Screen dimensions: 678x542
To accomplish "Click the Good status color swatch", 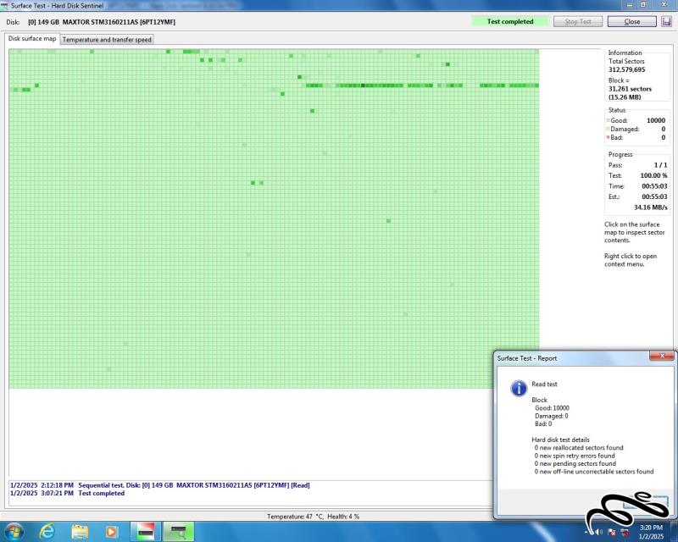I will point(608,120).
